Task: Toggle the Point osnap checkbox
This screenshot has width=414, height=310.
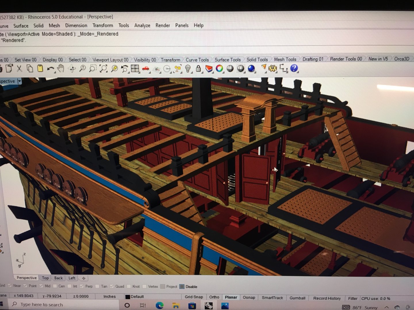Action: (x=25, y=286)
